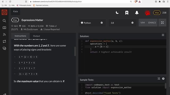The height and width of the screenshot is (95, 170).
Task: Switch to the Output tab
Action: pos(36,36)
